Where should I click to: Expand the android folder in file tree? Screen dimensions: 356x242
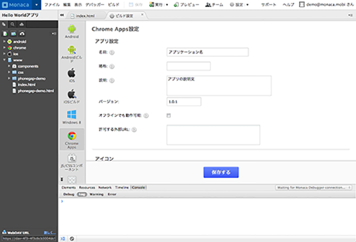[4, 42]
